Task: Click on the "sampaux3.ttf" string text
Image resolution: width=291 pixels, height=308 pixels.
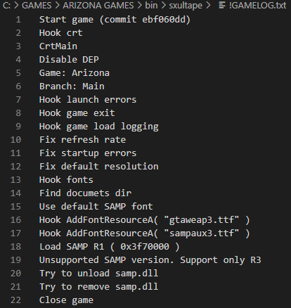Action: click(x=202, y=233)
